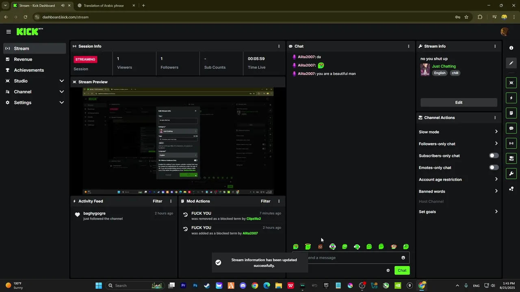Image resolution: width=520 pixels, height=292 pixels.
Task: Open the emoji picker in the message box
Action: click(403, 258)
